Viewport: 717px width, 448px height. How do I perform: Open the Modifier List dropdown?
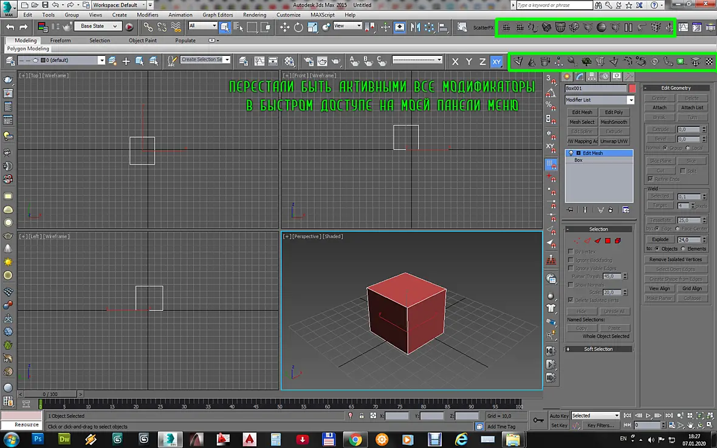pos(600,100)
